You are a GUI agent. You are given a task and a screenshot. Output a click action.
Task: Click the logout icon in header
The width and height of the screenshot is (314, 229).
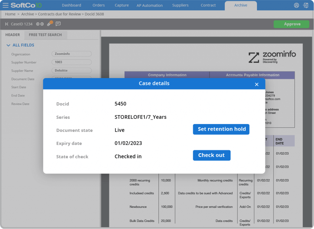coord(306,6)
